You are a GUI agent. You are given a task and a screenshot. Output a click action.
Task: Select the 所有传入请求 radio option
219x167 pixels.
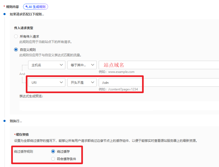(16, 36)
